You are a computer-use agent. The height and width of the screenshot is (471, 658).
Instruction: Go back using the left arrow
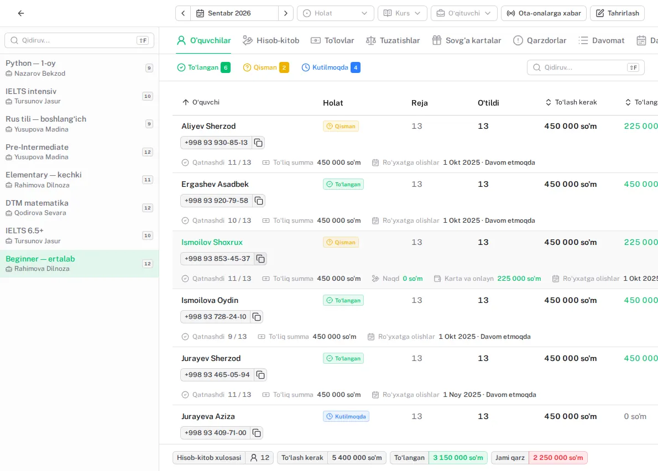pos(21,13)
